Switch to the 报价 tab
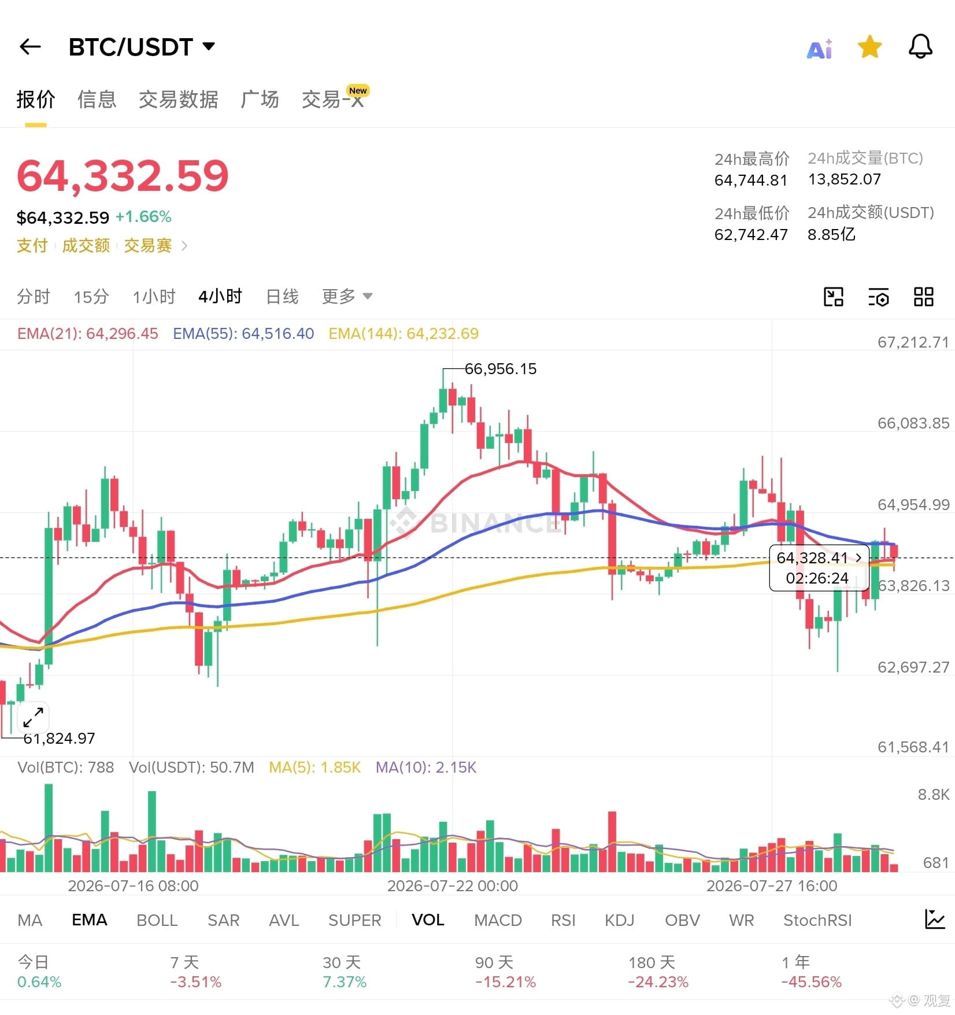 [35, 99]
